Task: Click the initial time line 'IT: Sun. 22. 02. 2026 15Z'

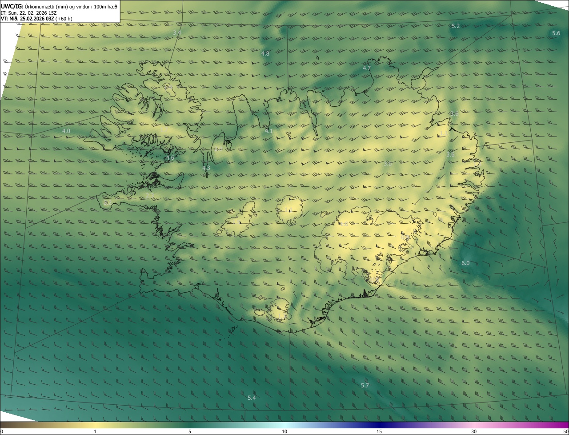Action: 29,13
